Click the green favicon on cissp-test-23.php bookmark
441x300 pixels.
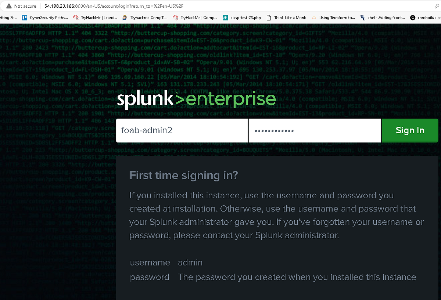click(225, 17)
